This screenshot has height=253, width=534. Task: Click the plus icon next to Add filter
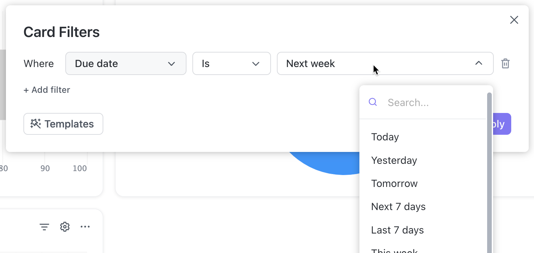tap(26, 90)
